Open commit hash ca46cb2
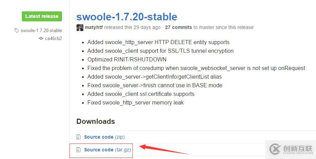 point(53,38)
